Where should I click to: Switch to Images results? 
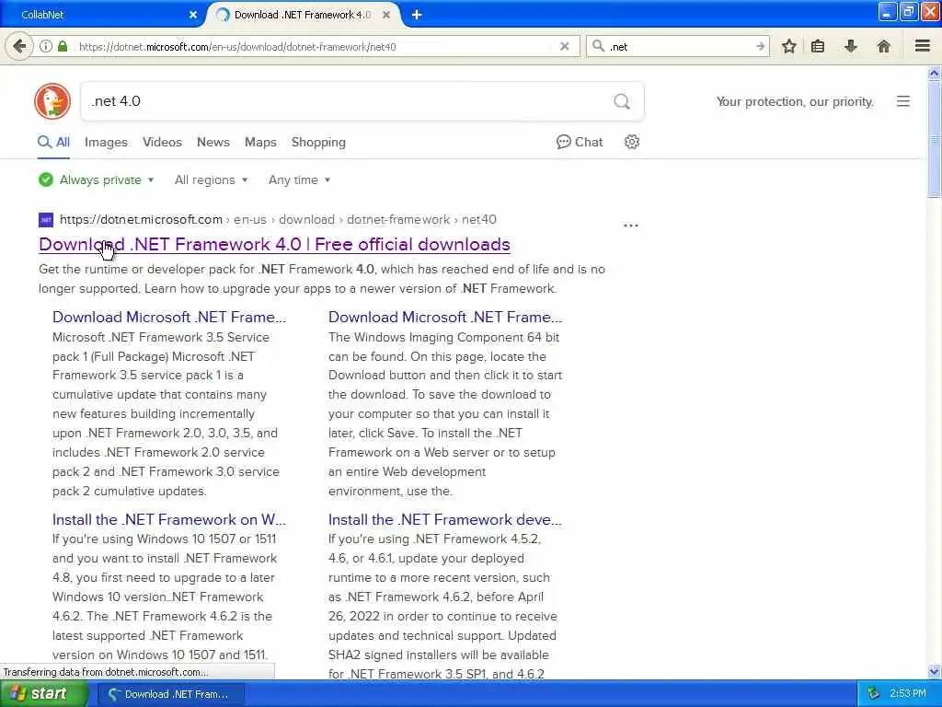coord(106,143)
